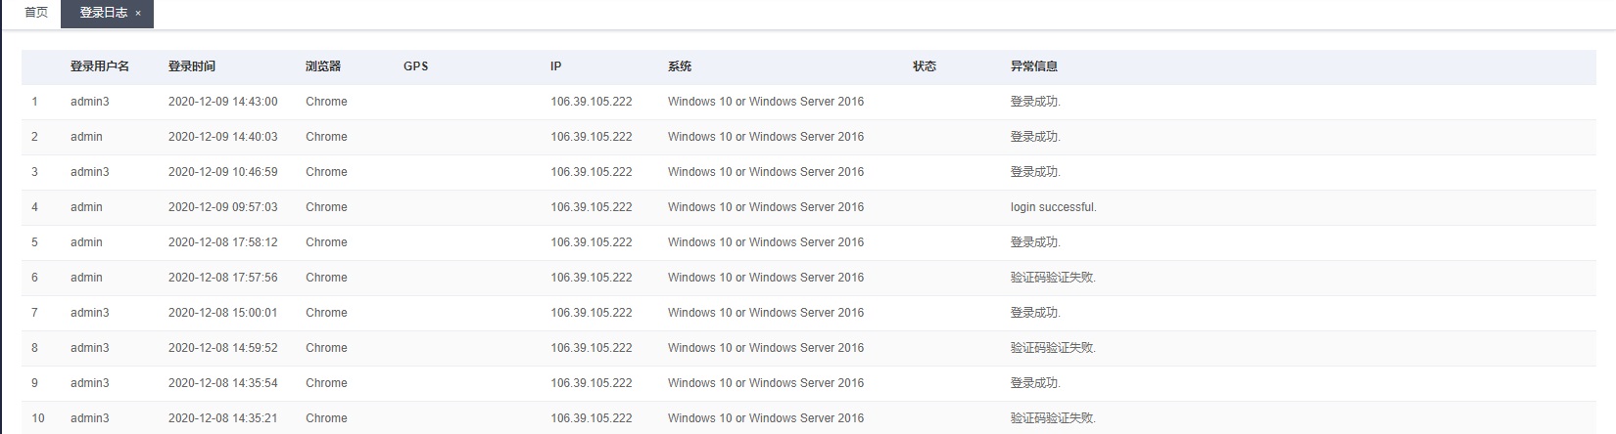Viewport: 1616px width, 434px height.
Task: Click the IP address in row 7
Action: [x=591, y=313]
